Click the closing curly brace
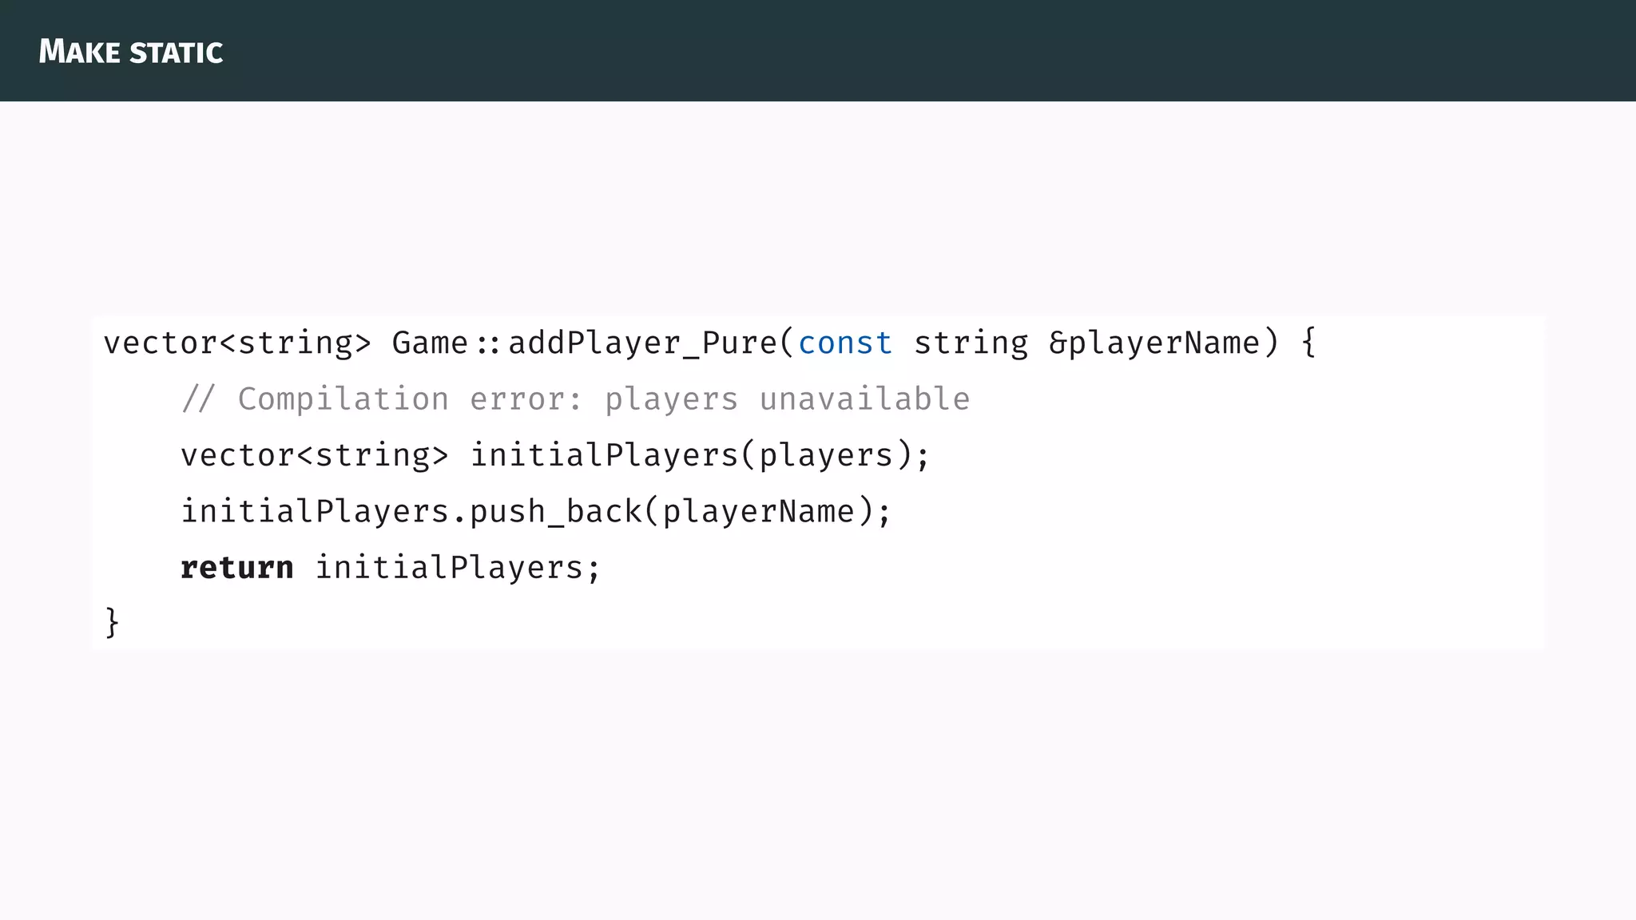 click(112, 622)
